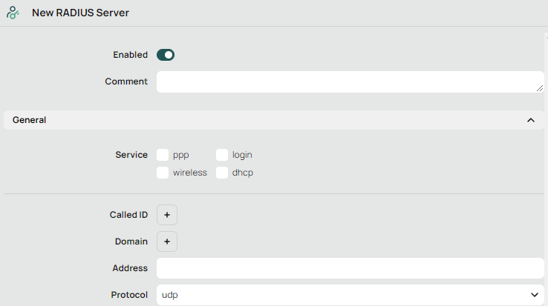Viewport: 548px width, 306px height.
Task: Check the ppp service checkbox
Action: coord(163,155)
